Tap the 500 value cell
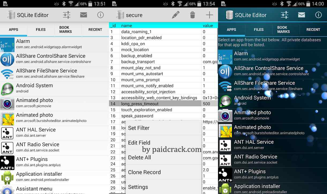The image size is (327, 194). [209, 104]
